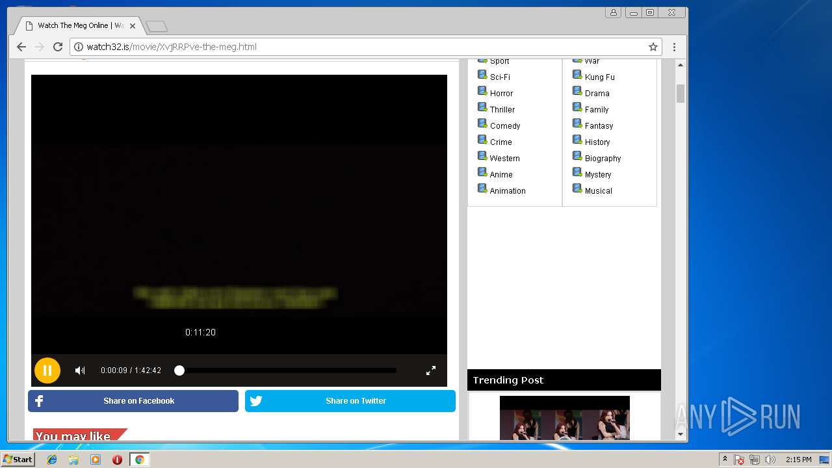Open Fantasy genre link
The width and height of the screenshot is (832, 468).
[599, 125]
